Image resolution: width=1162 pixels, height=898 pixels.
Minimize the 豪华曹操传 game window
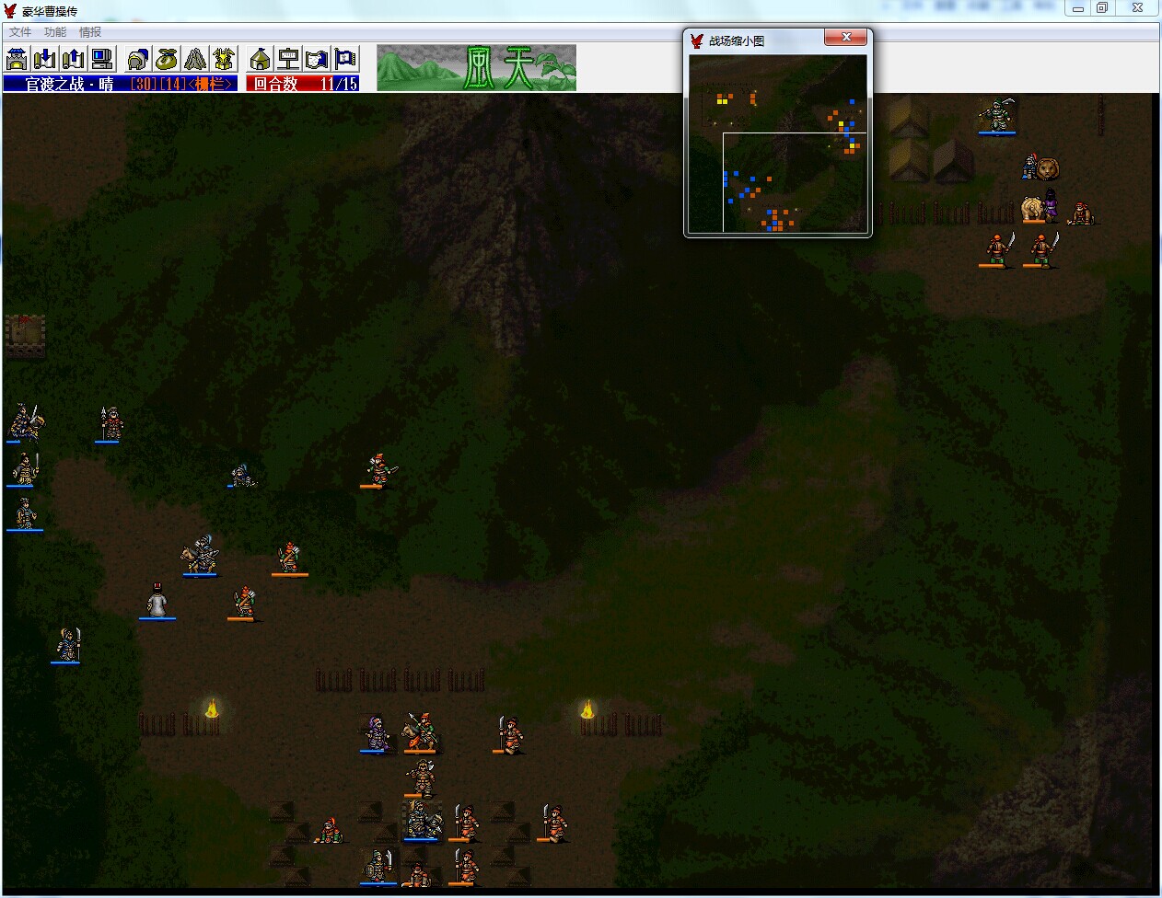tap(1078, 8)
